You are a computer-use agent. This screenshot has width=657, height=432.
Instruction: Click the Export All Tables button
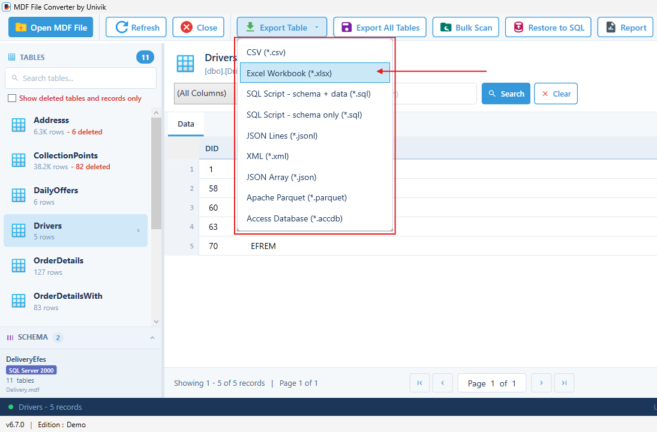[380, 28]
